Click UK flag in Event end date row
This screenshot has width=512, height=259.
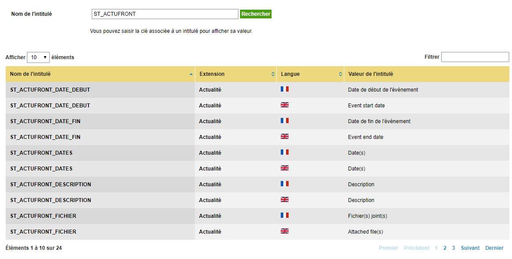point(284,136)
